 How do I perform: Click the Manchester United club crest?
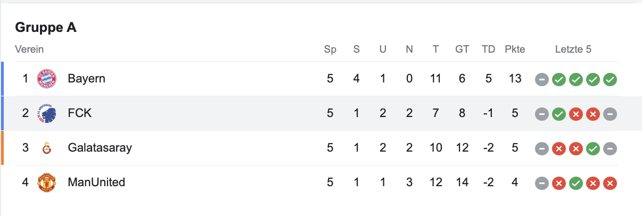(x=46, y=182)
